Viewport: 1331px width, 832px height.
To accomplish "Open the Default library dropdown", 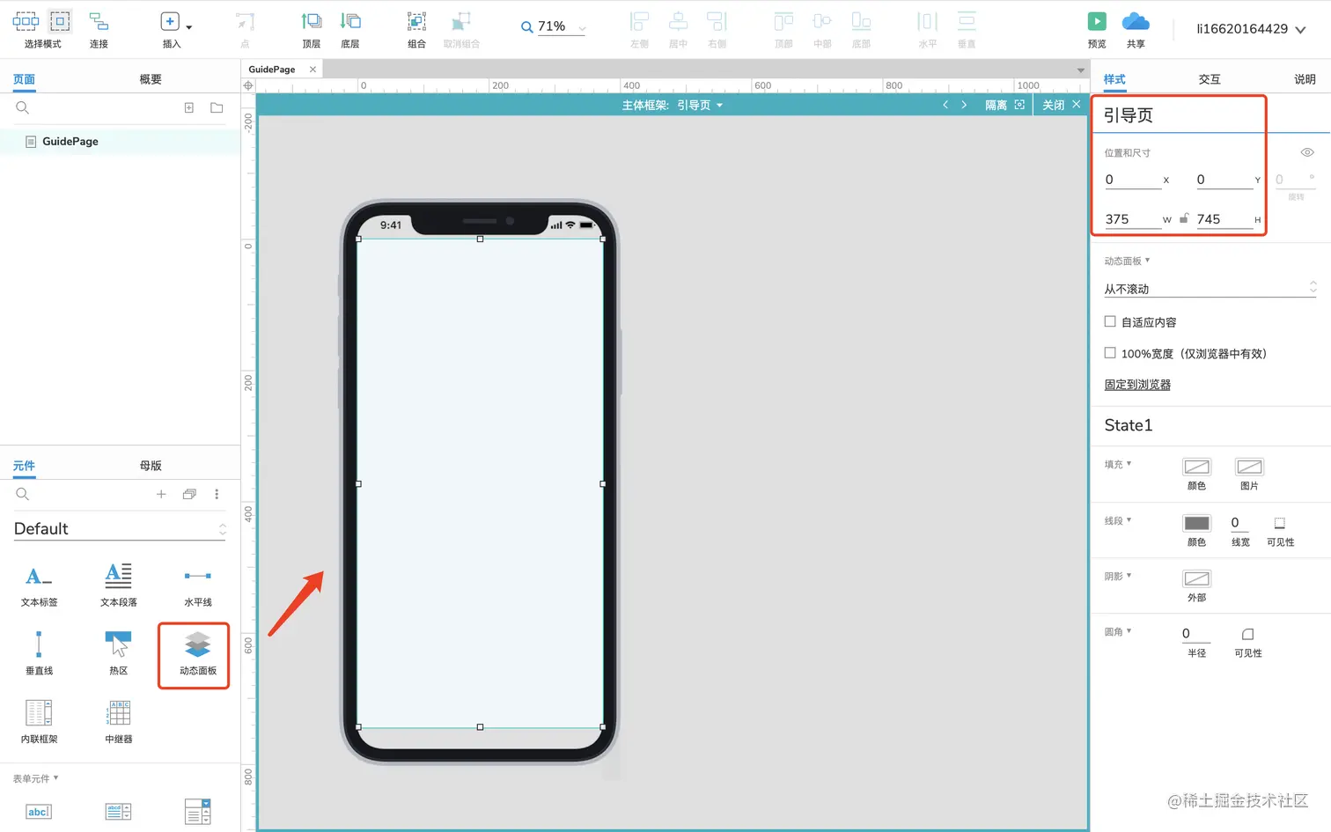I will [120, 528].
